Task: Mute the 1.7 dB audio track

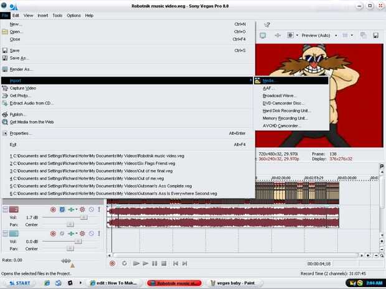Action: 92,209
